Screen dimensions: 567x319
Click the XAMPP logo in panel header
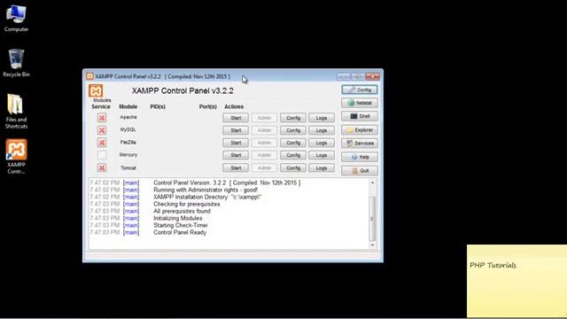(96, 90)
